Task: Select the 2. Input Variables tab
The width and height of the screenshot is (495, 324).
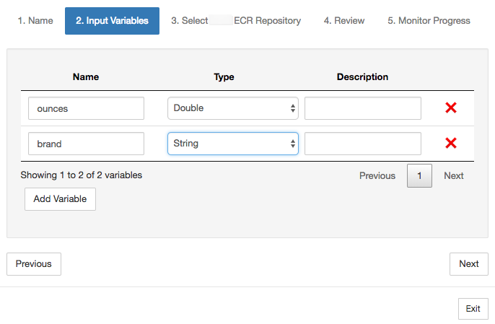Action: [112, 21]
